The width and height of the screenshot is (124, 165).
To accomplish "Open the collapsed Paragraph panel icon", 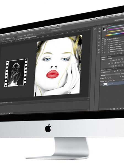I will [99, 45].
